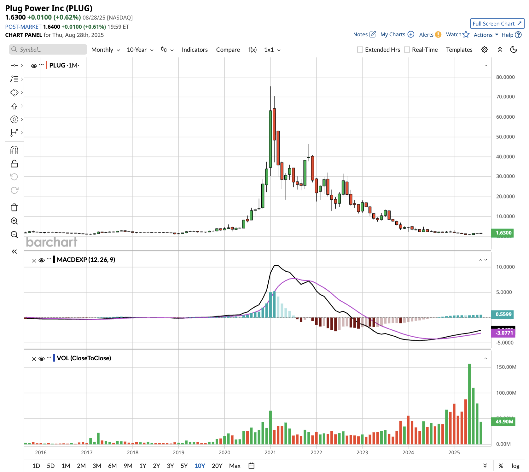Enable the Real-Time checkbox

[407, 50]
